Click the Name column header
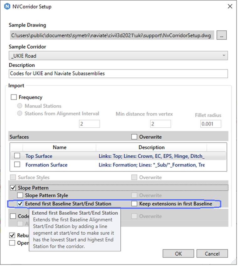The image size is (238, 266). [x=60, y=147]
